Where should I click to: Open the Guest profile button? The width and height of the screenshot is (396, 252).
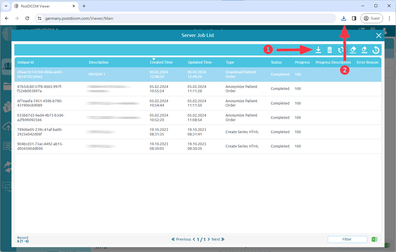click(x=372, y=18)
